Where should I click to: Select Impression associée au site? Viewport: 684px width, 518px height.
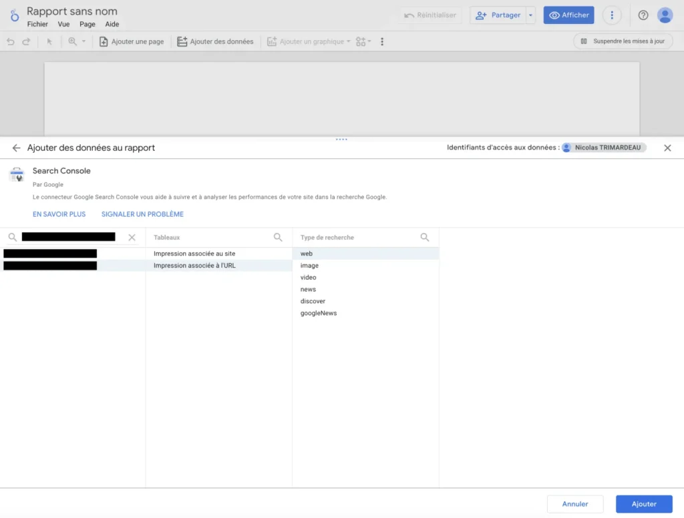click(219, 254)
